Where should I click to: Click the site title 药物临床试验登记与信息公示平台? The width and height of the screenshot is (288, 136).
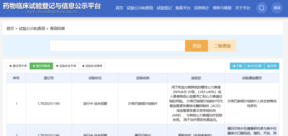(52, 6)
